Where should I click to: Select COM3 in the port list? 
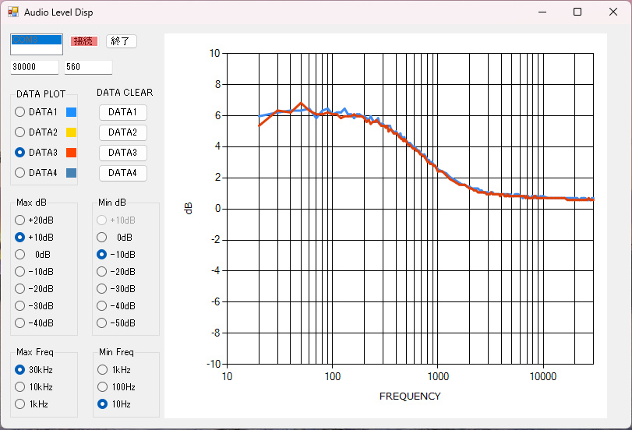point(35,39)
